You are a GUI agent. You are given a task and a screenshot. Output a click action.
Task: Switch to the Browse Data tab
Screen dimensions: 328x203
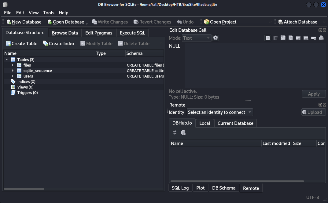pos(65,33)
